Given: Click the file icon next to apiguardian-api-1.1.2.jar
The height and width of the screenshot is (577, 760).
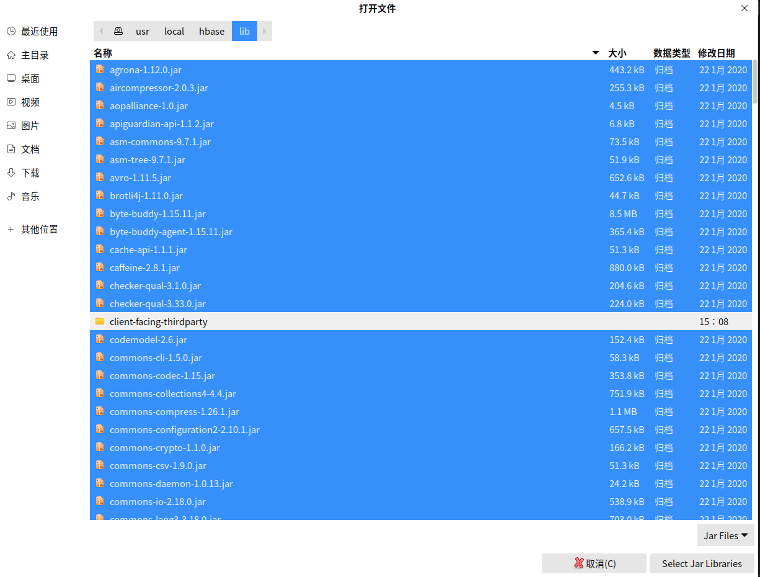Looking at the screenshot, I should click(100, 123).
